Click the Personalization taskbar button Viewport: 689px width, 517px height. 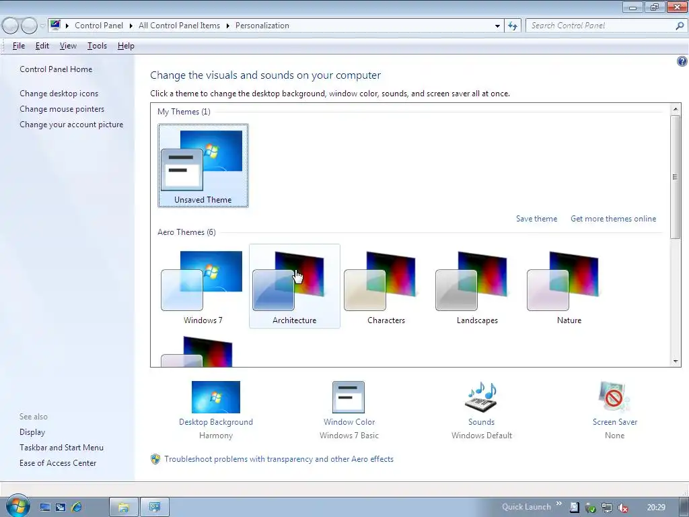[155, 508]
